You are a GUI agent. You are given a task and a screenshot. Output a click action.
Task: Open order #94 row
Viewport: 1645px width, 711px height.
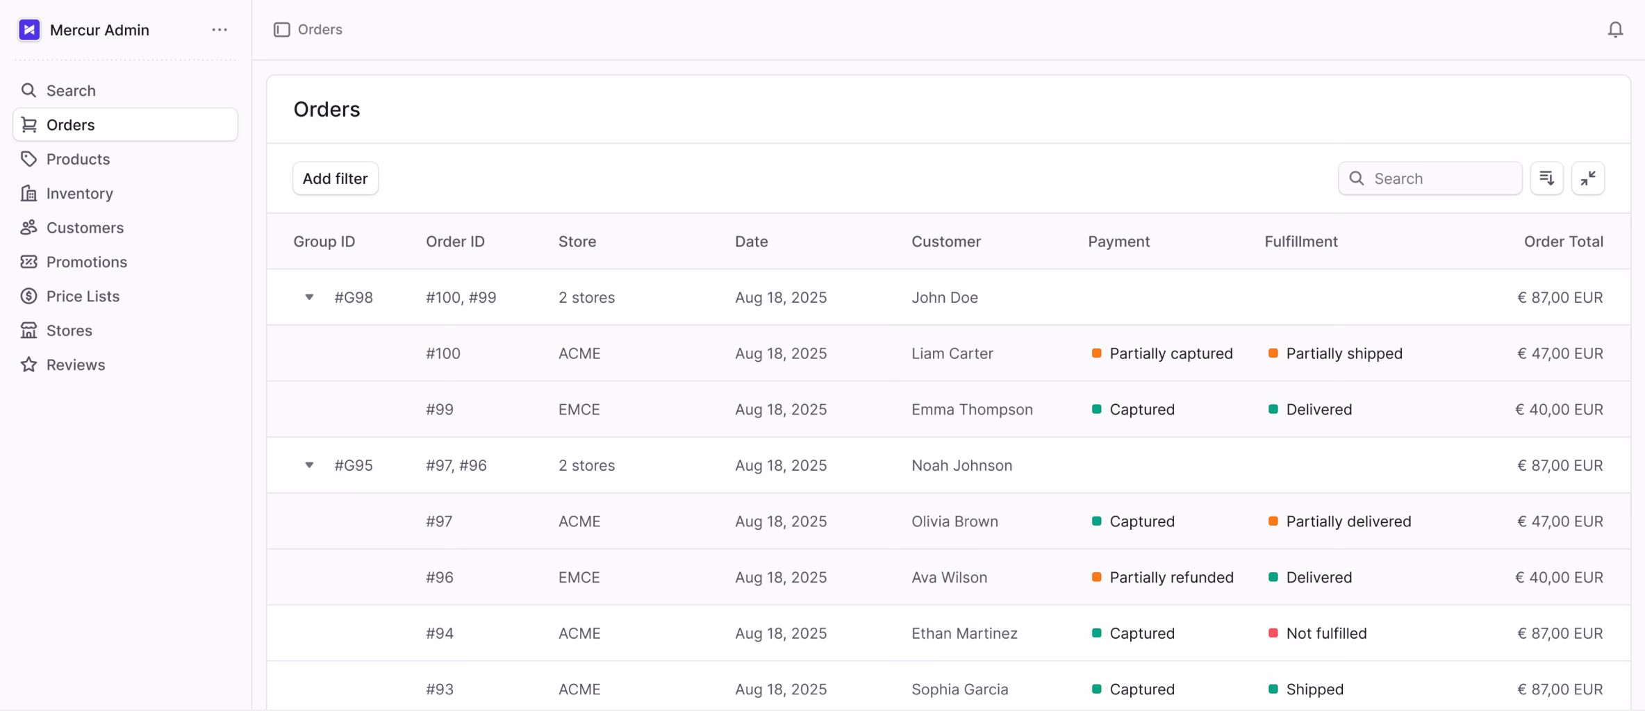948,633
